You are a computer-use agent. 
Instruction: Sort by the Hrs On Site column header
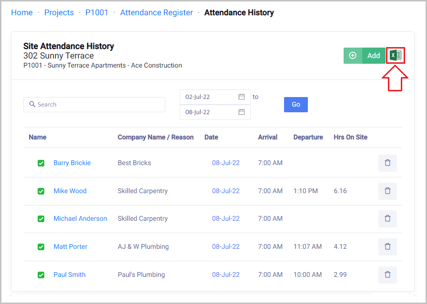pyautogui.click(x=350, y=137)
